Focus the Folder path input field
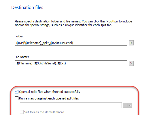The image size is (142, 115). pyautogui.click(x=71, y=43)
